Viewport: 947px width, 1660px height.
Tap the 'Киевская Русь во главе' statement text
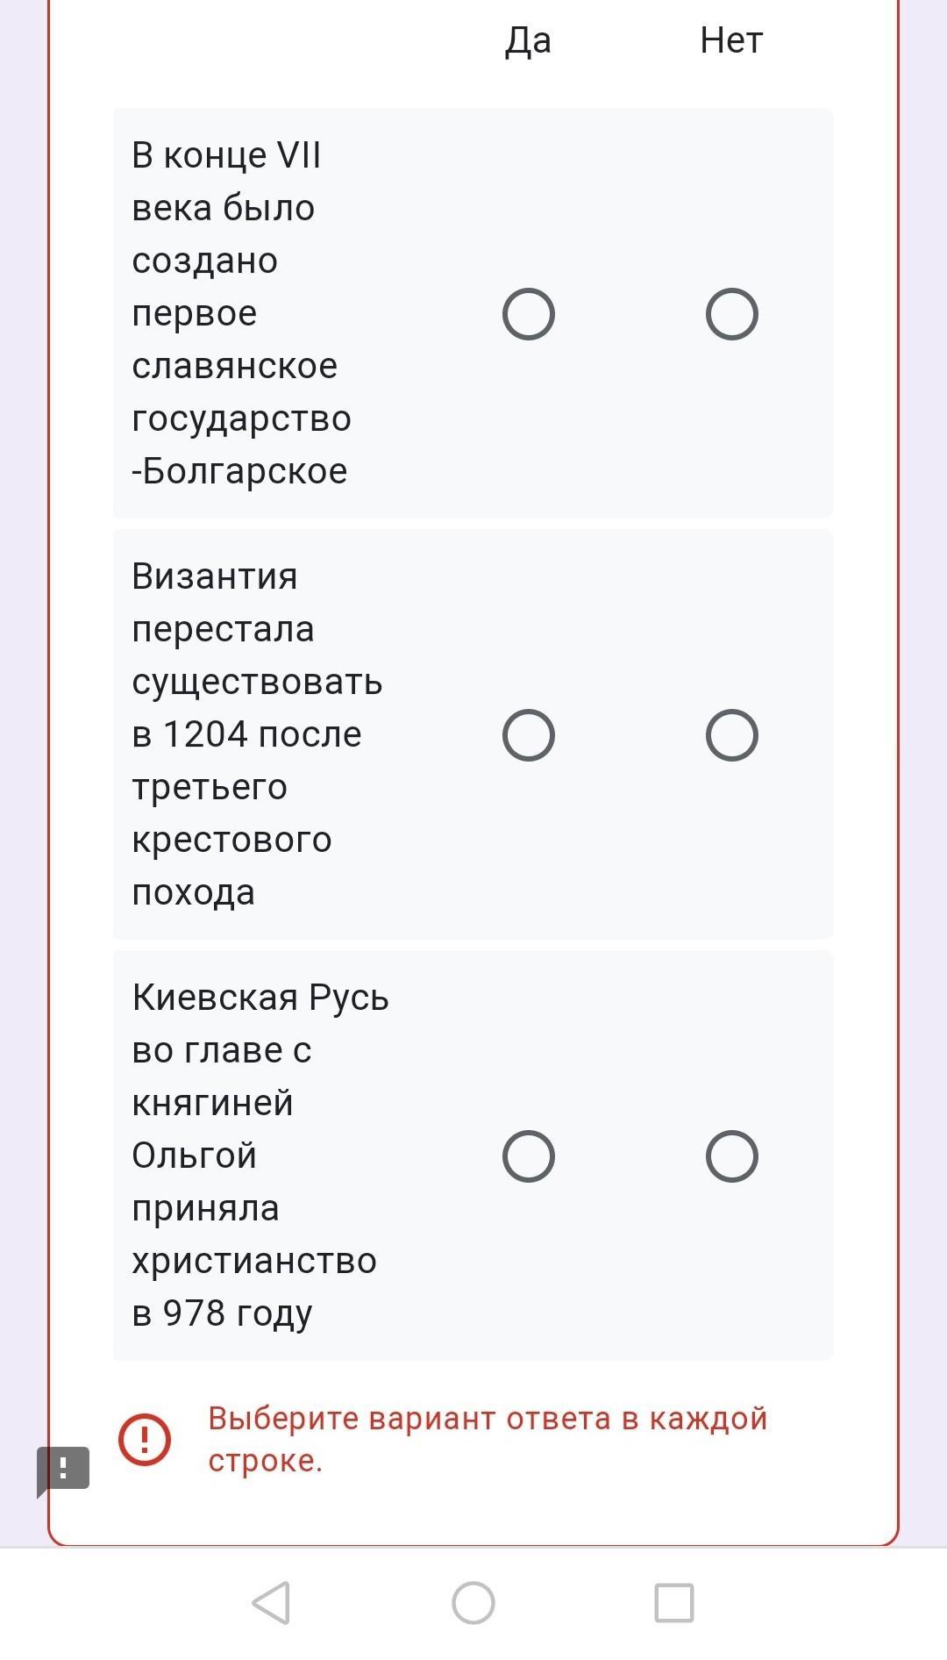pyautogui.click(x=260, y=1156)
